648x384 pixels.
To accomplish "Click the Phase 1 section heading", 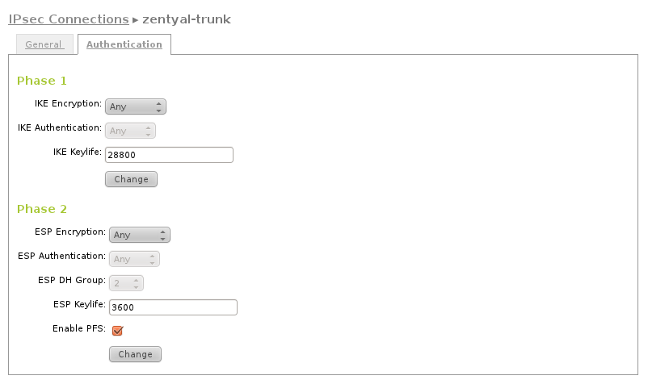I will point(41,81).
